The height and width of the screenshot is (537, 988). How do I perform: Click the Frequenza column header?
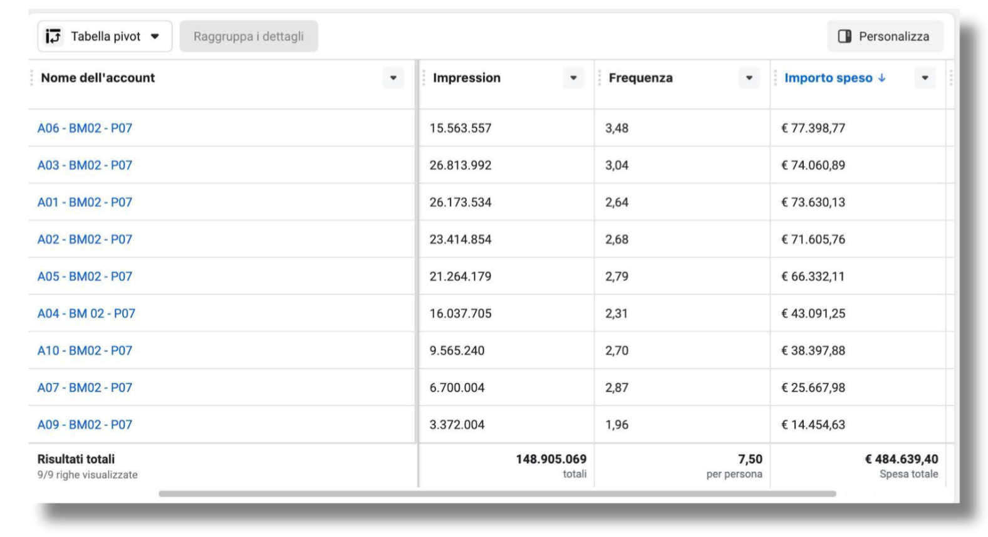(x=641, y=78)
